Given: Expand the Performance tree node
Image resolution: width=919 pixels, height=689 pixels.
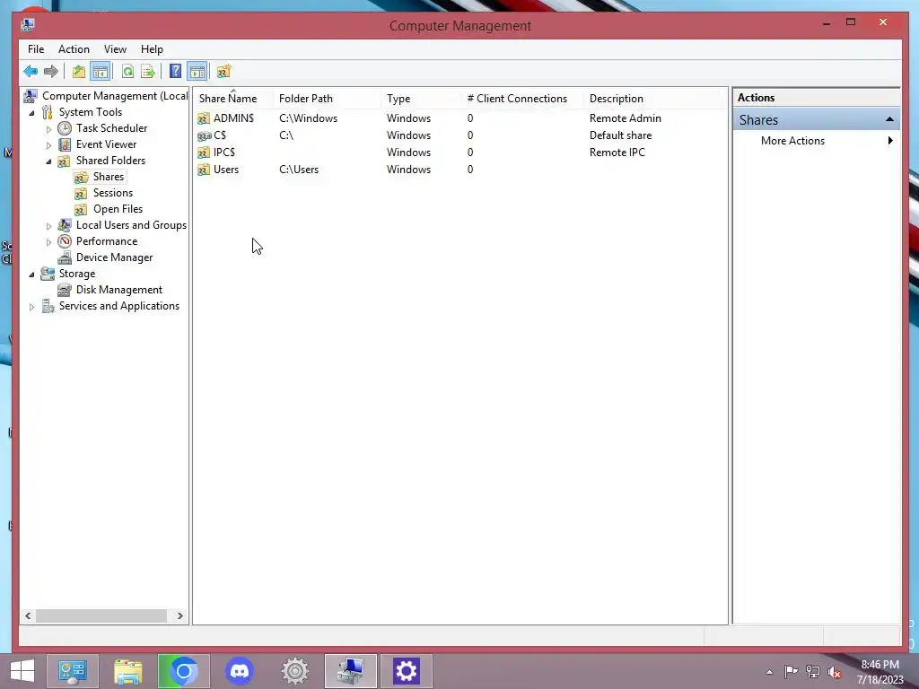Looking at the screenshot, I should (x=48, y=242).
